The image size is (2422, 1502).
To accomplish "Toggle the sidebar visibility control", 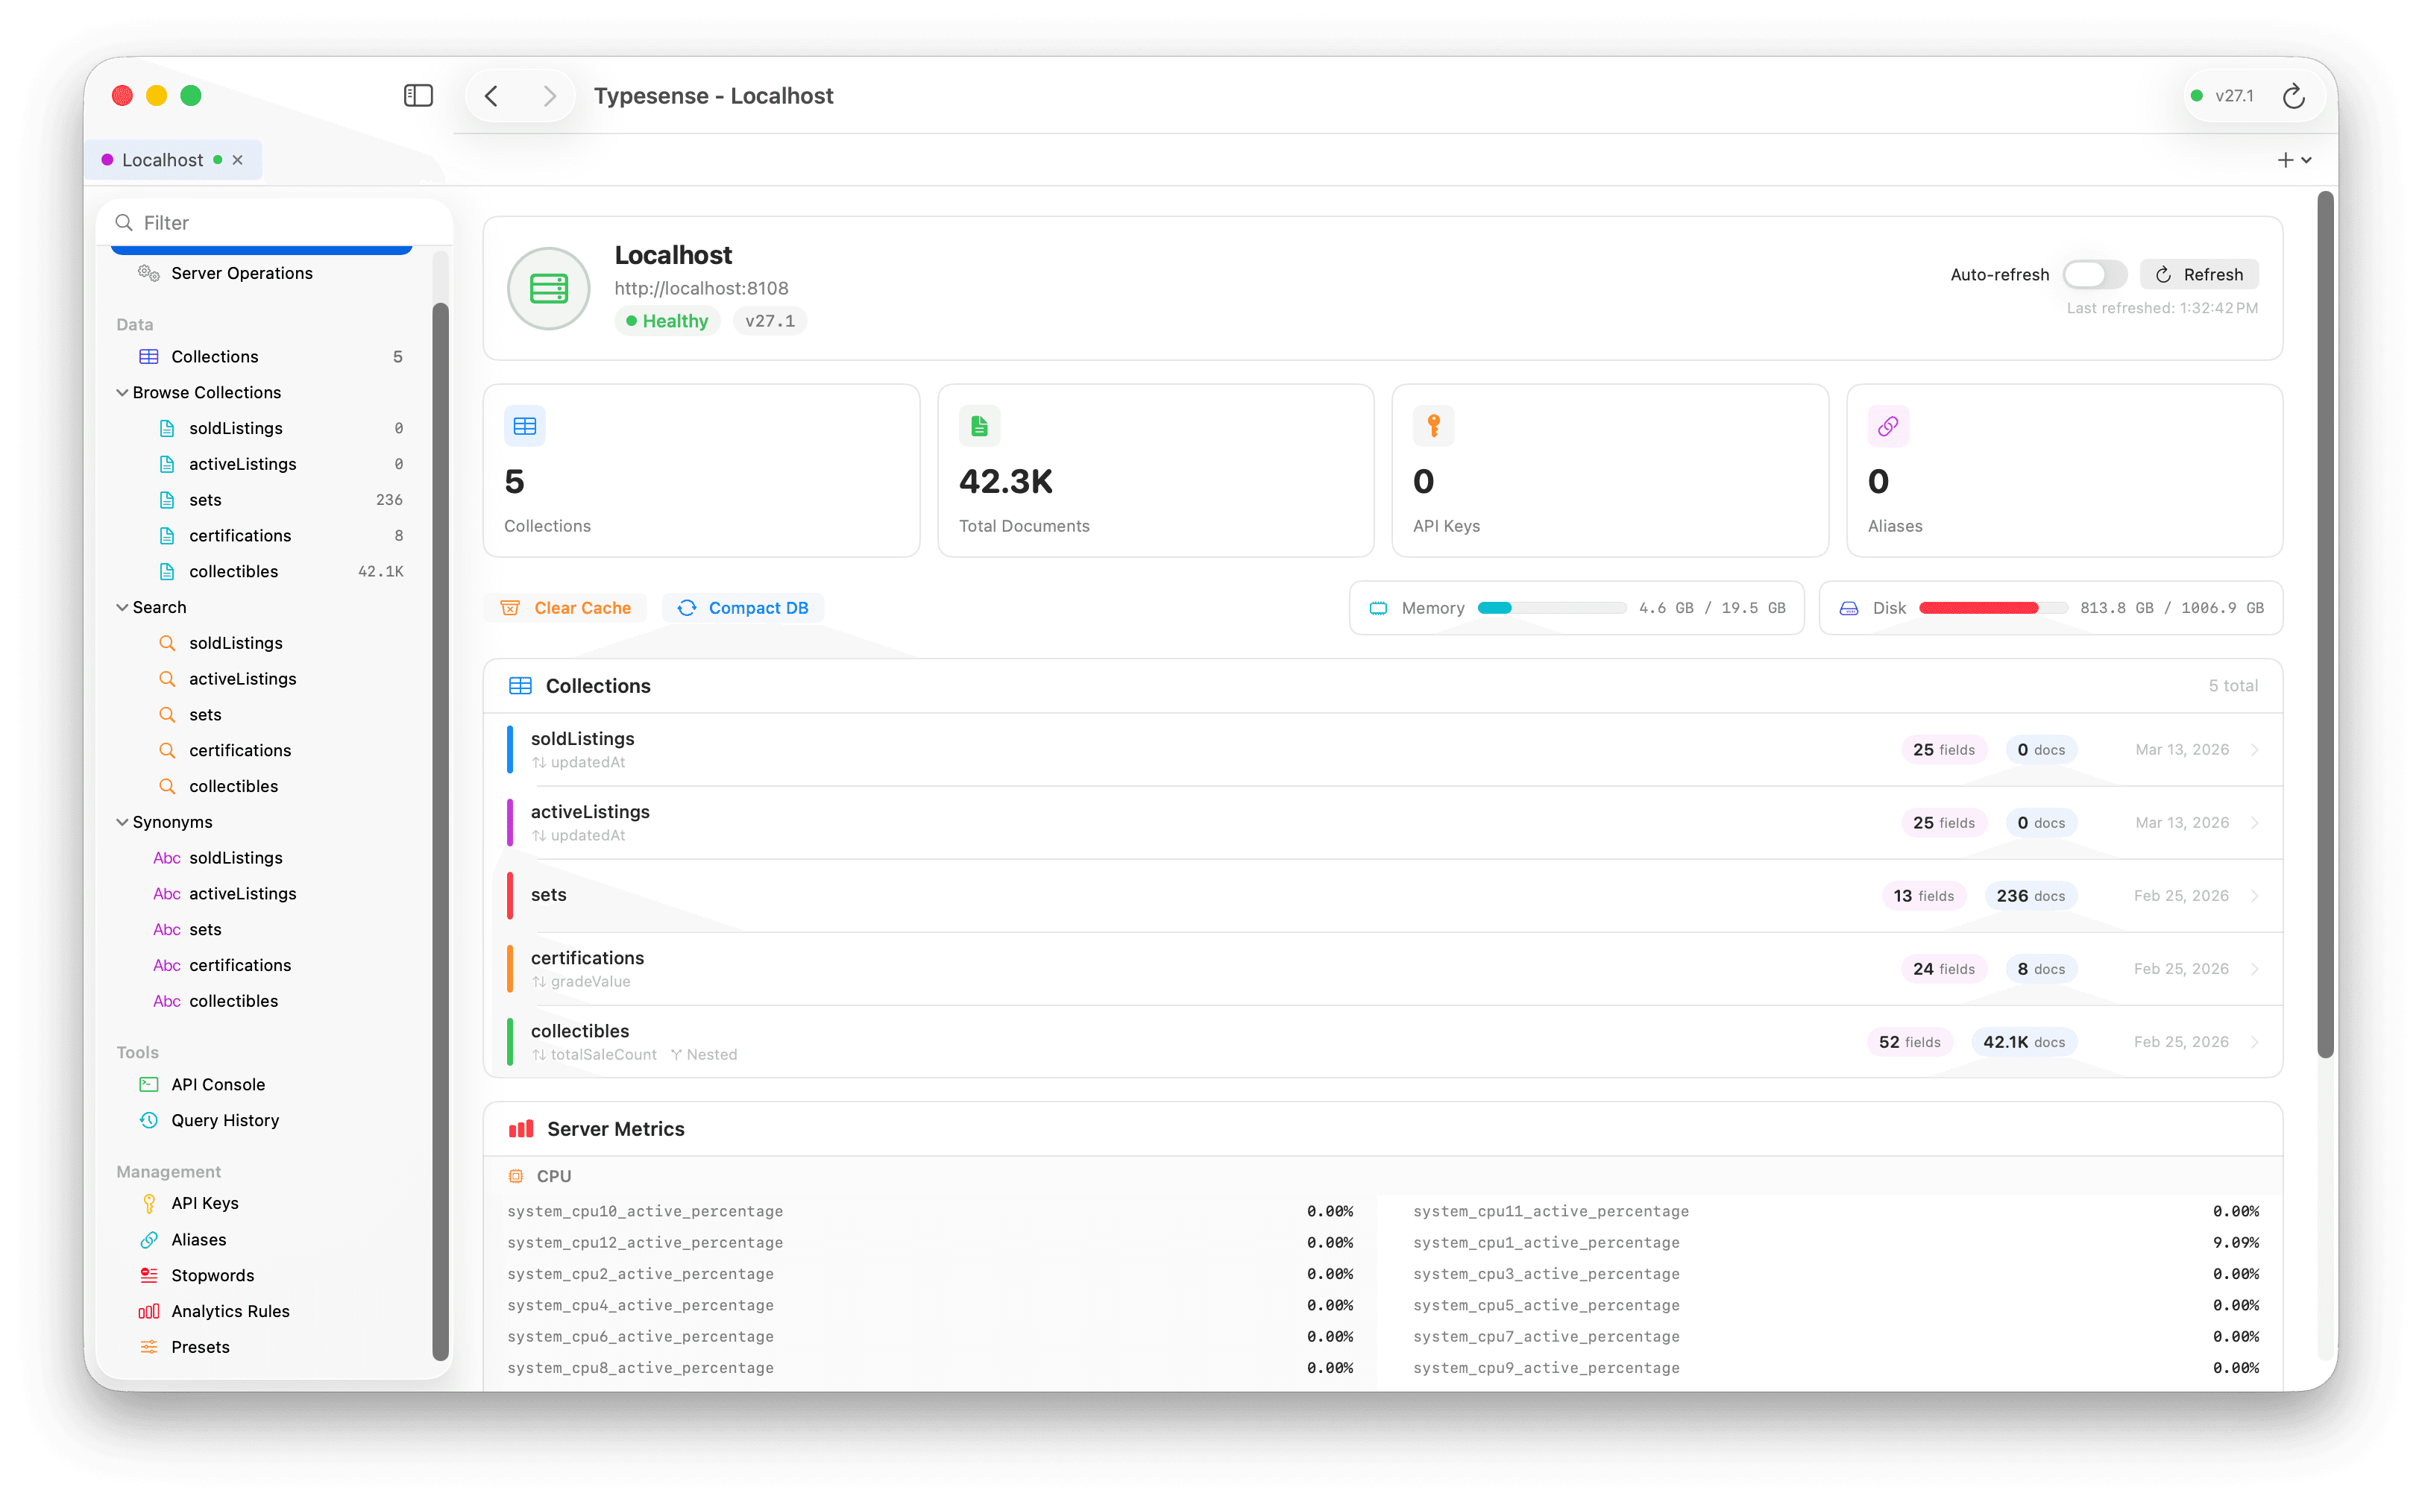I will (418, 95).
